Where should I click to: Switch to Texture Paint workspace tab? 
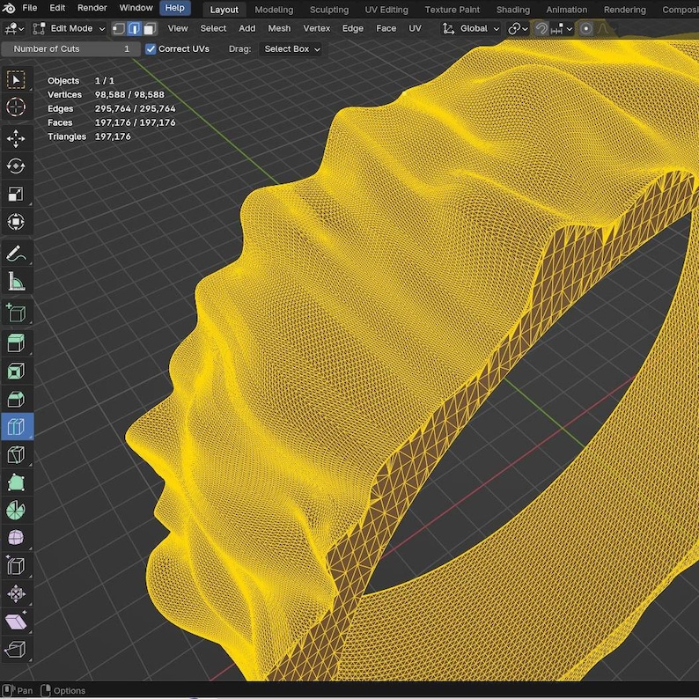(x=452, y=10)
